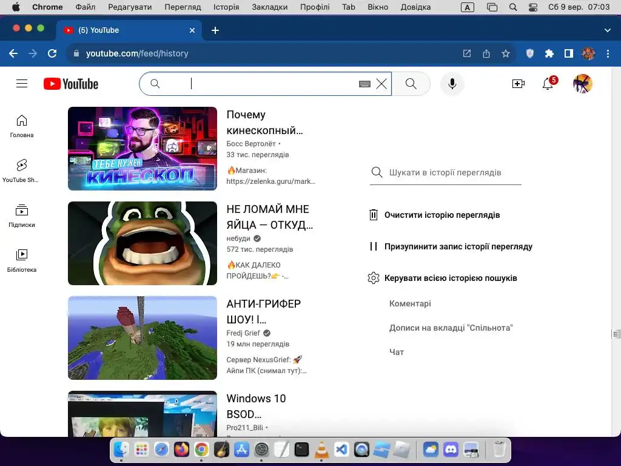Open YouTube Shorts in sidebar
Viewport: 621px width, 466px height.
(22, 171)
